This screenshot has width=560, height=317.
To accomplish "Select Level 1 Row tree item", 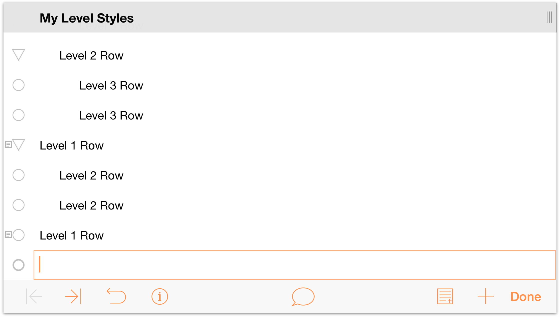I will [x=71, y=145].
